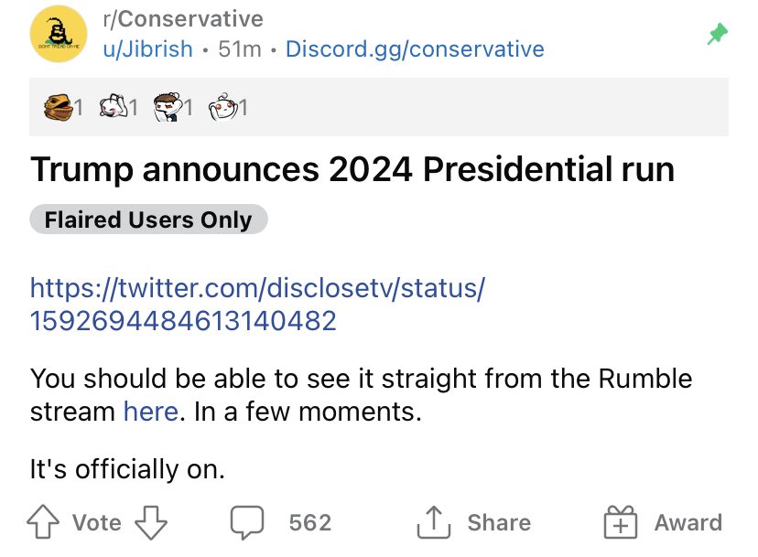758x557 pixels.
Task: Follow the 'here' Rumble stream link
Action: pos(151,412)
